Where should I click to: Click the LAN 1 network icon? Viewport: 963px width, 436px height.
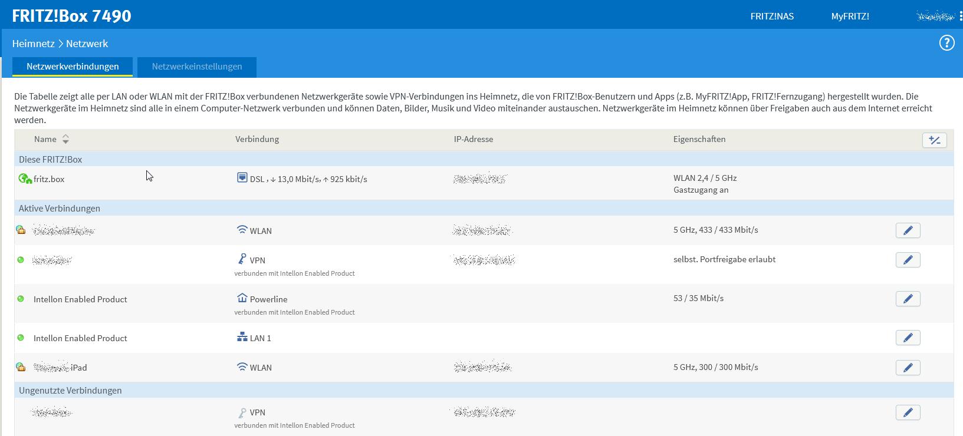(242, 337)
